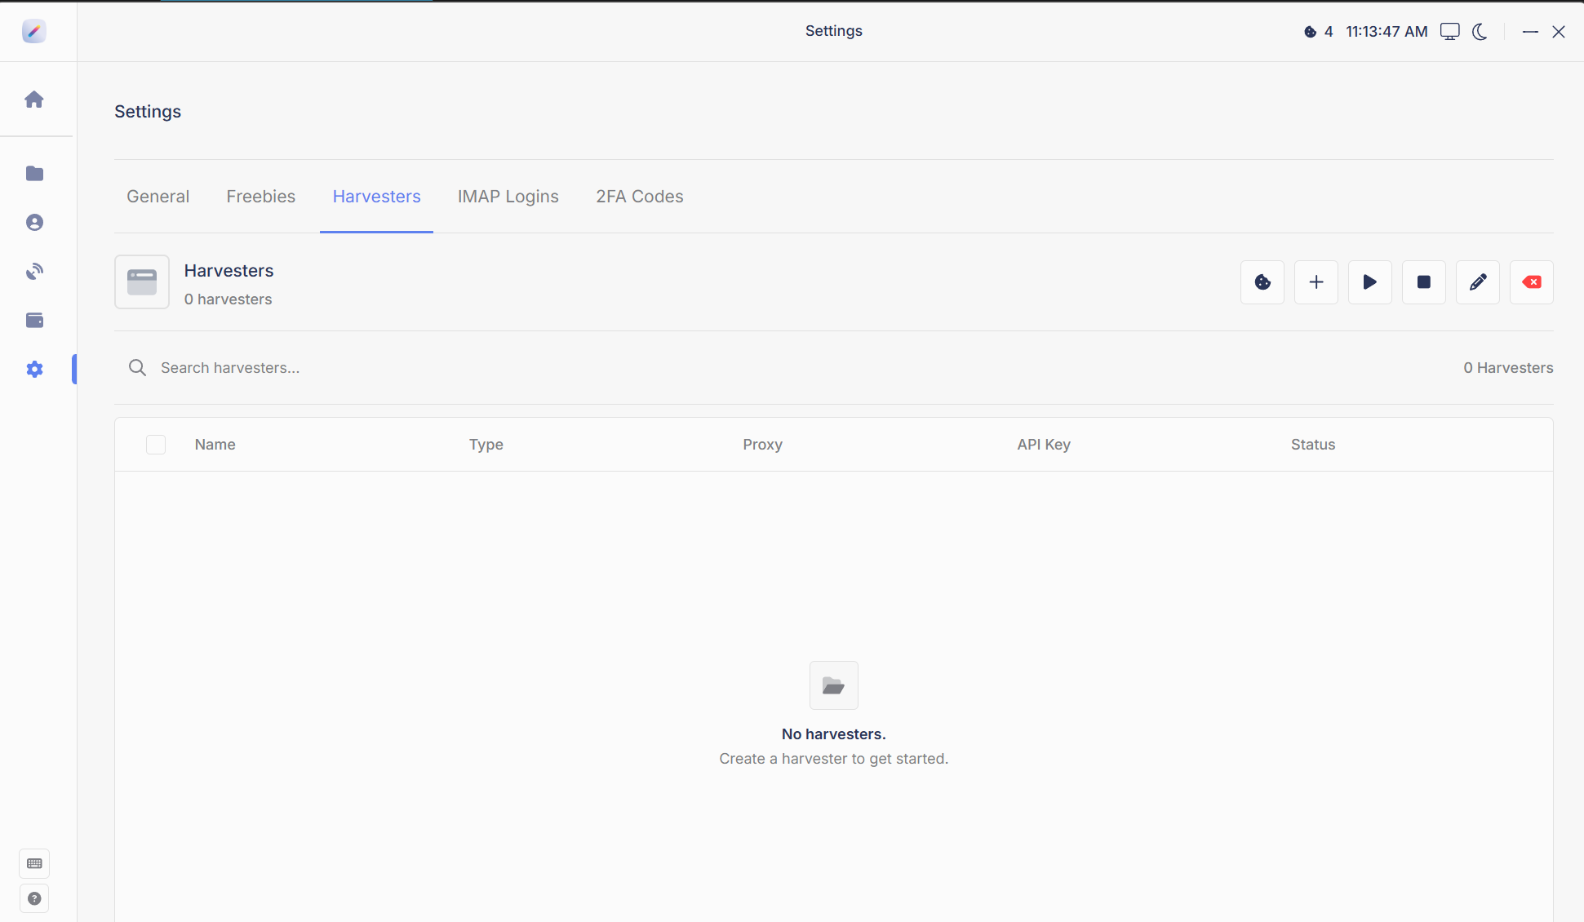
Task: Click the Status column header
Action: click(1313, 445)
